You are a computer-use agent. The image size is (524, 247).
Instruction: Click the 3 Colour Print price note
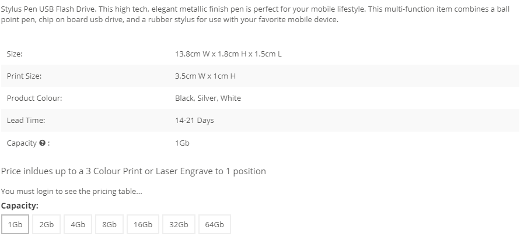[134, 171]
